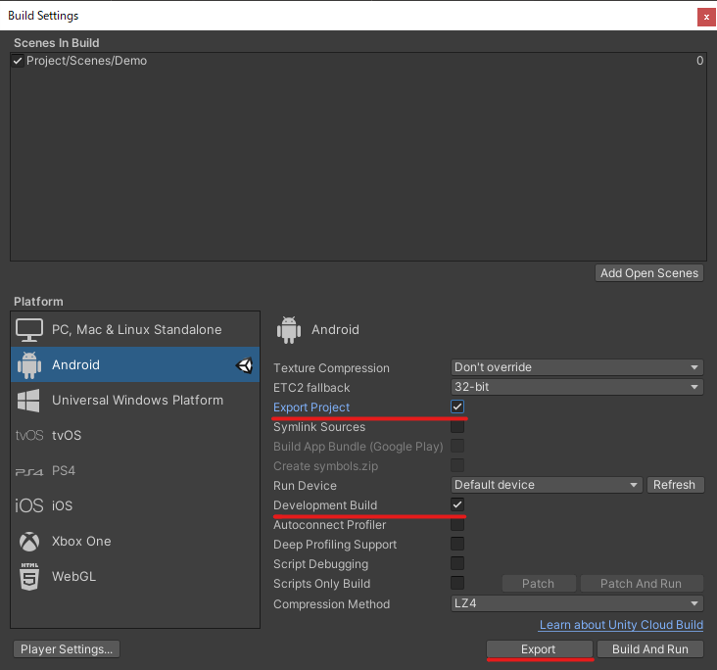
Task: Click the Build And Run button
Action: coord(649,649)
